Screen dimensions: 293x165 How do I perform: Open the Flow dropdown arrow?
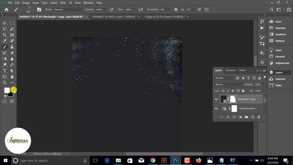click(x=134, y=10)
